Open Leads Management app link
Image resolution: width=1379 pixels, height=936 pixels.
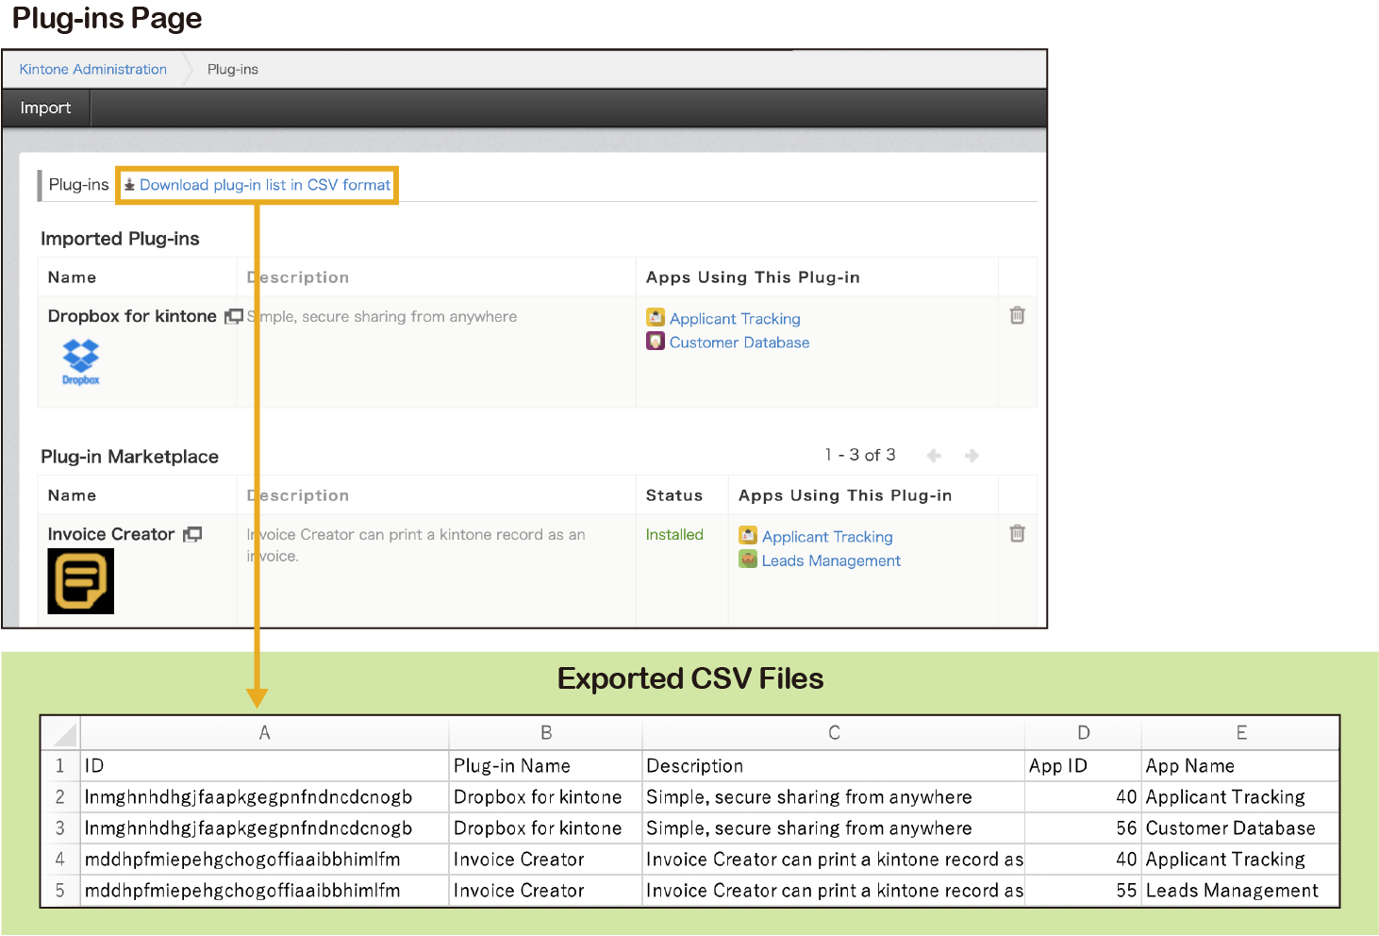coord(830,560)
